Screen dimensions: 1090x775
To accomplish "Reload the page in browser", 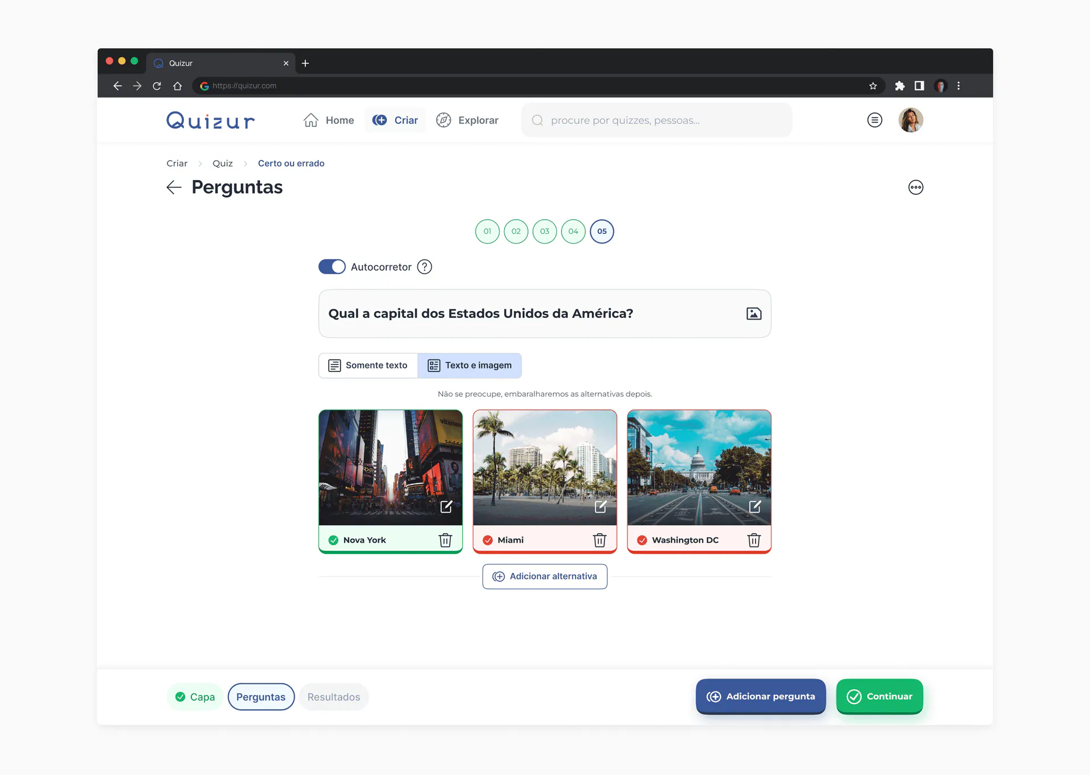I will tap(157, 86).
